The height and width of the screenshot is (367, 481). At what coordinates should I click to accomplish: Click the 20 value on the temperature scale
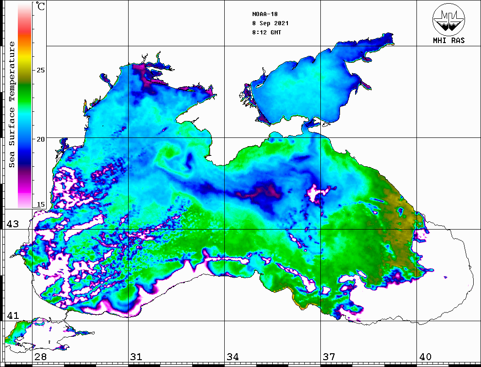(x=40, y=139)
